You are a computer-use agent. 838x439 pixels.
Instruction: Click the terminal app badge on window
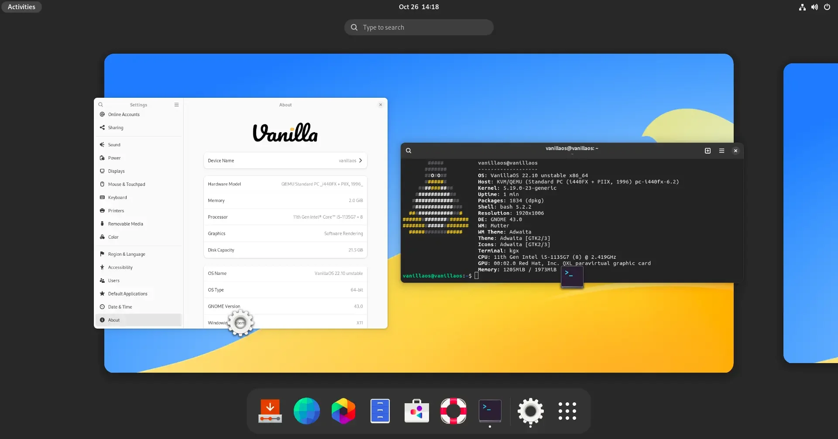572,276
